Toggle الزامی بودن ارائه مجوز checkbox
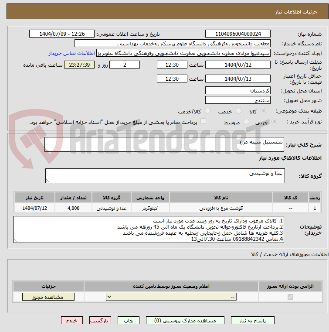The height and width of the screenshot is (332, 329). tap(290, 297)
